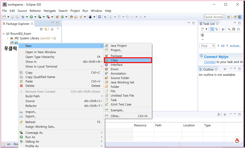Select the Outline view tab
The image size is (245, 148).
[x=208, y=69]
